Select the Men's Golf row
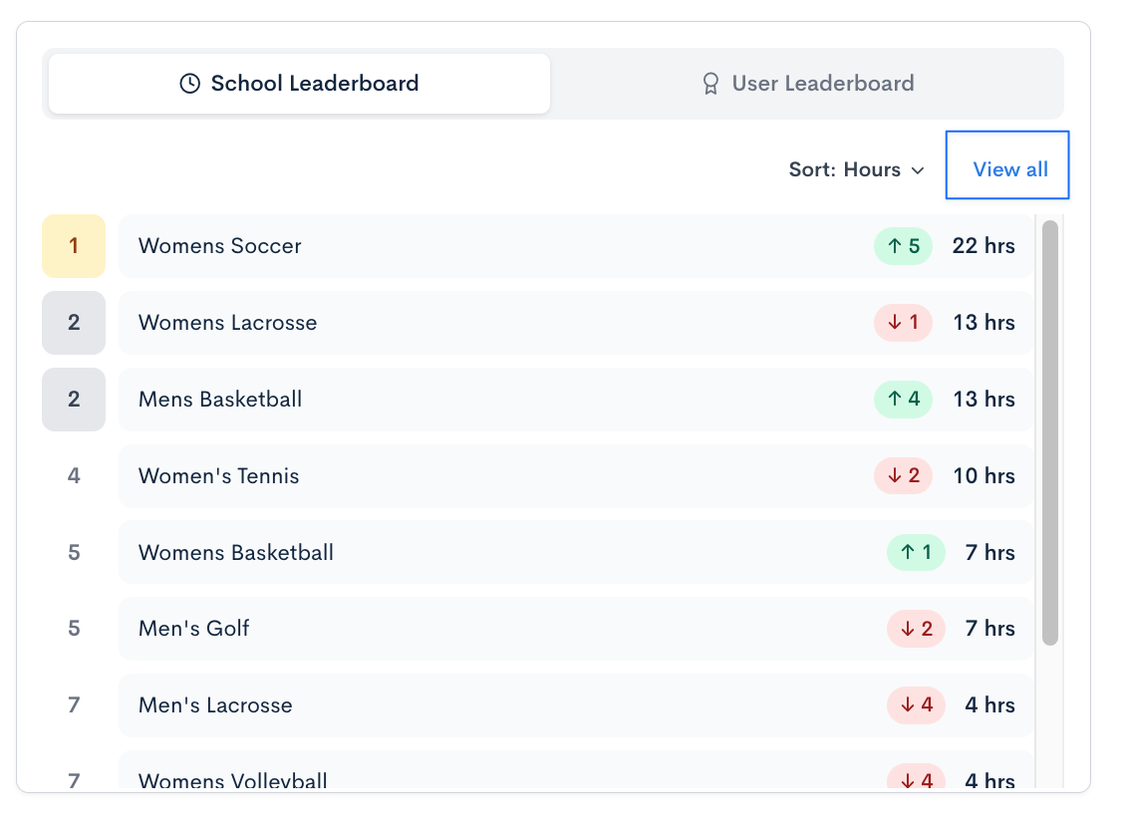The width and height of the screenshot is (1122, 829). point(576,629)
